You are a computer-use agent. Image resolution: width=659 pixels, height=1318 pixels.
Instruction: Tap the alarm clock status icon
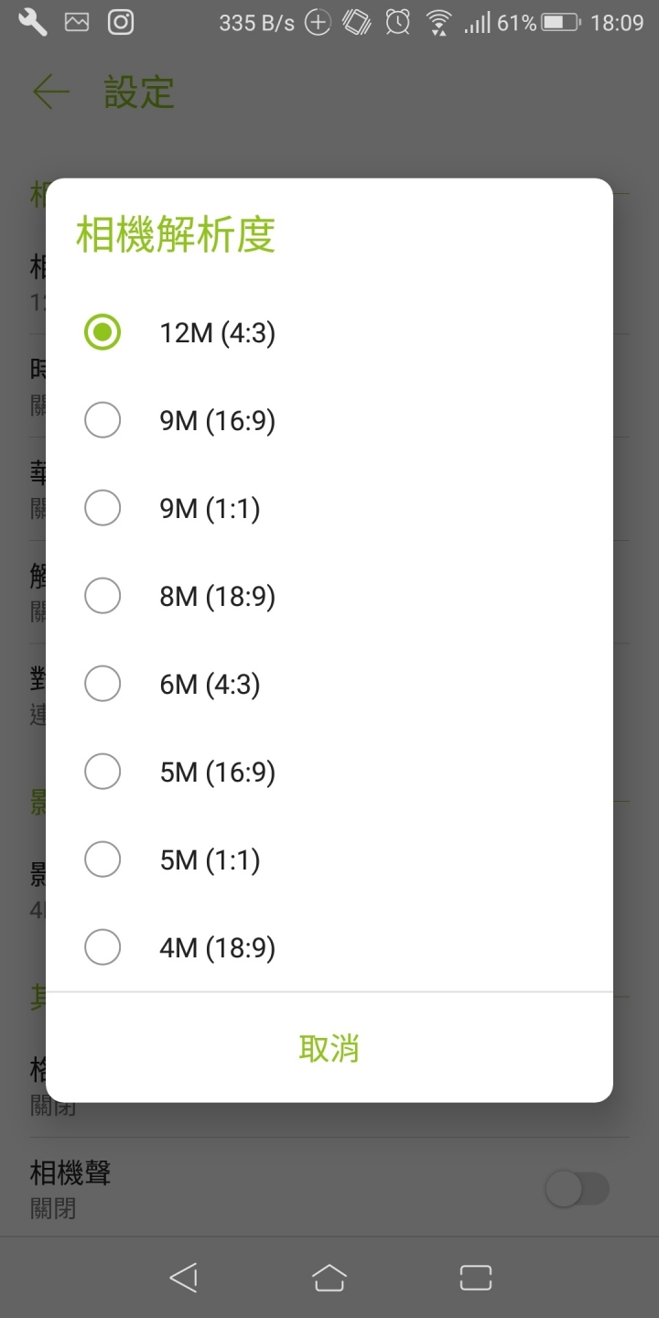coord(397,23)
